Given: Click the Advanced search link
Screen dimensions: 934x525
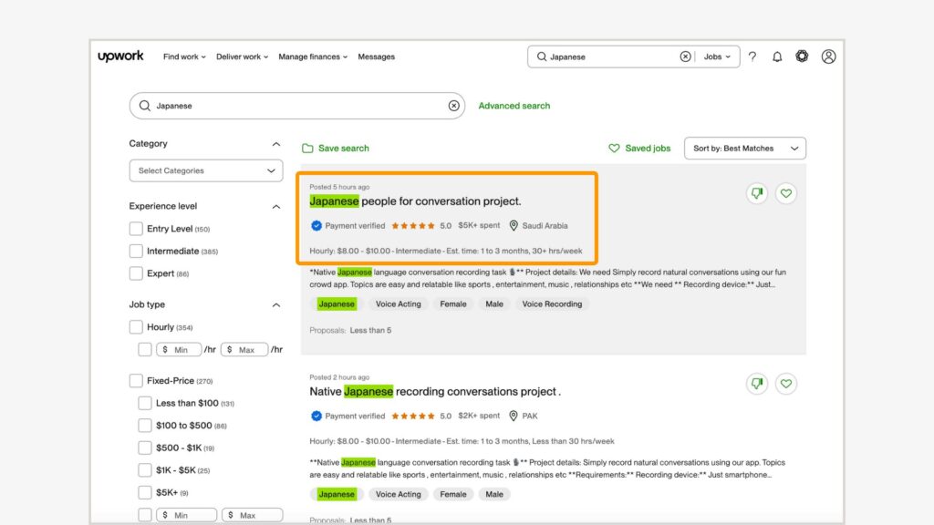Looking at the screenshot, I should [514, 106].
